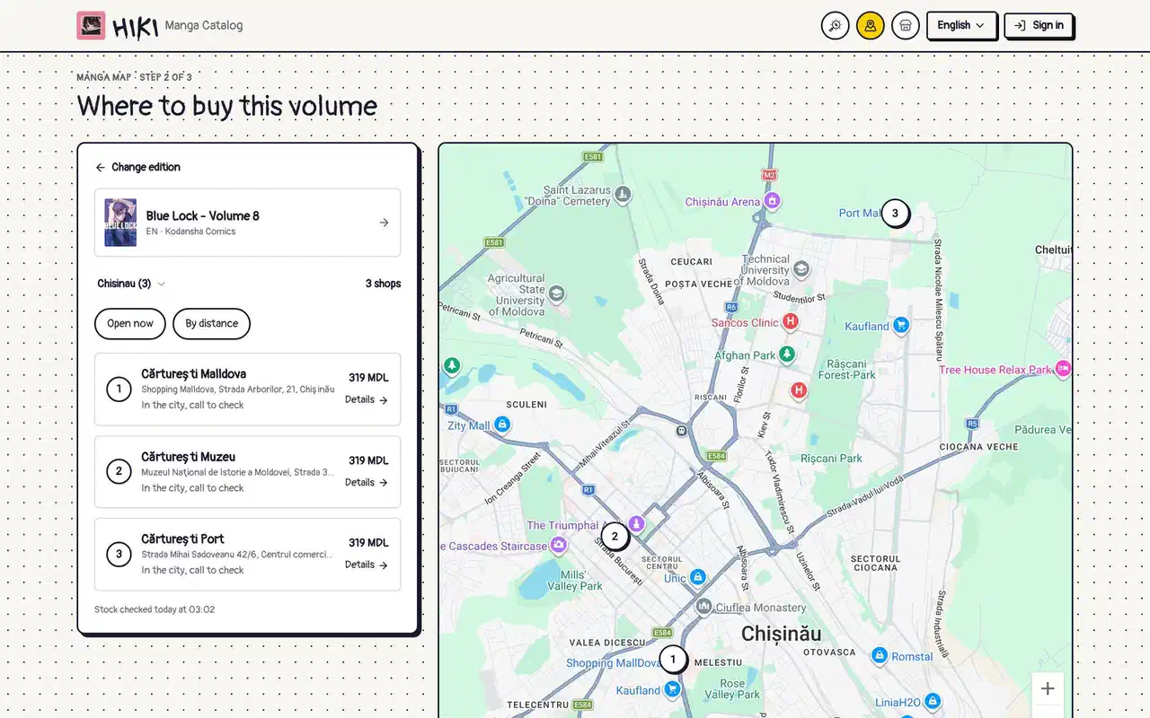Viewport: 1150px width, 718px height.
Task: Open Blue Lock Volume 8 edition arrow
Action: pos(384,223)
